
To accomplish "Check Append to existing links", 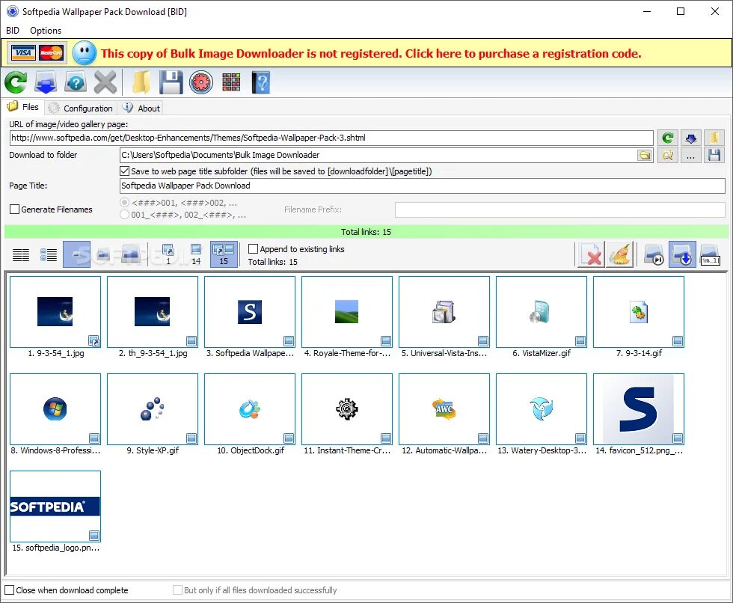I will click(253, 248).
